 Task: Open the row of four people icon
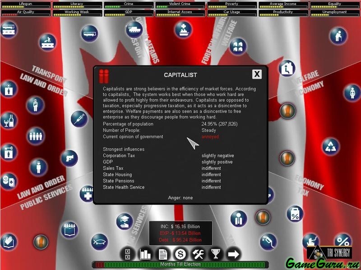36,136
